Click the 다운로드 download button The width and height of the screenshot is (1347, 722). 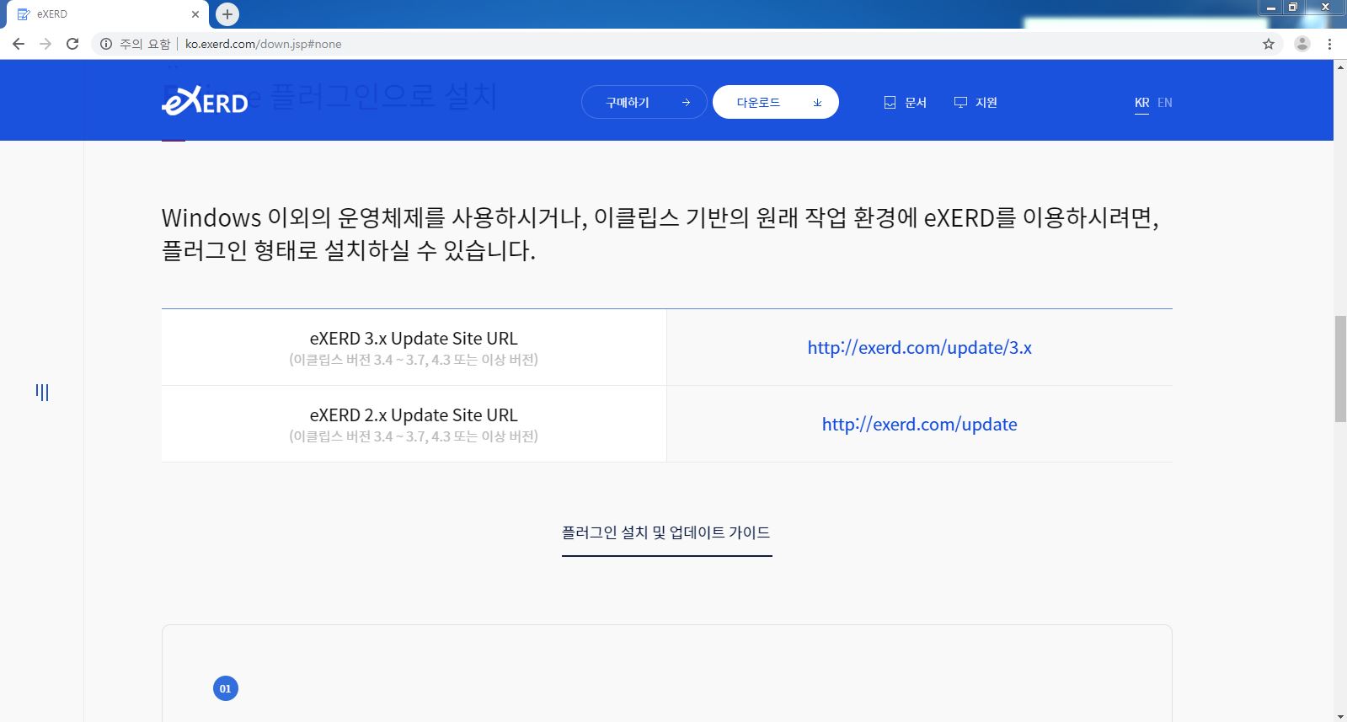click(776, 102)
